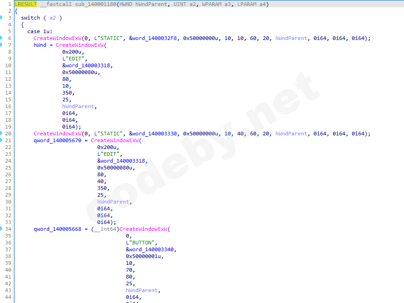Click 0x50000080u style on line 11
Viewport: 404px width, 303px height.
(80, 72)
